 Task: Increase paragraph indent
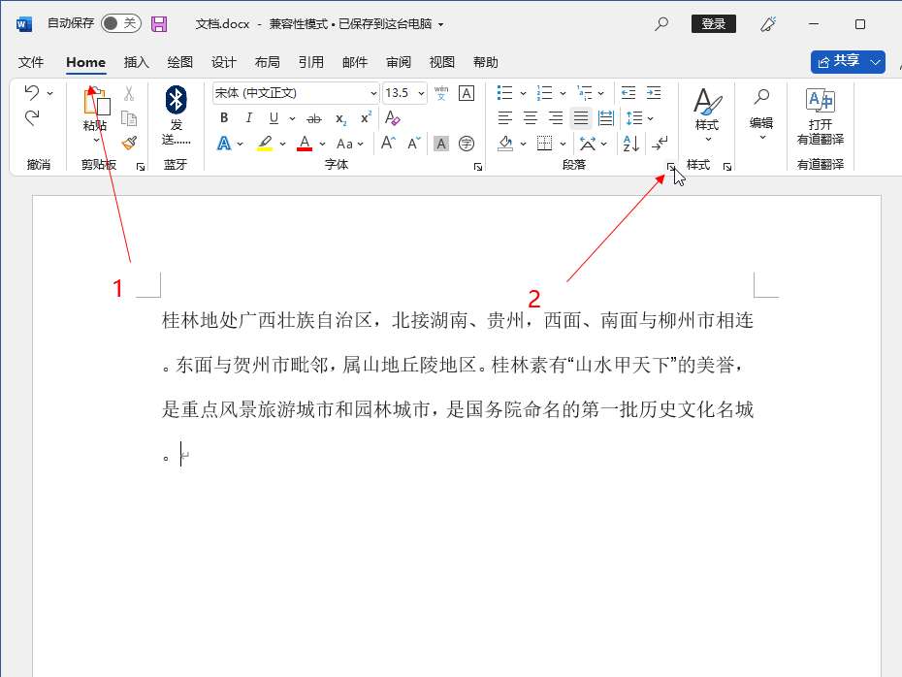[x=654, y=92]
